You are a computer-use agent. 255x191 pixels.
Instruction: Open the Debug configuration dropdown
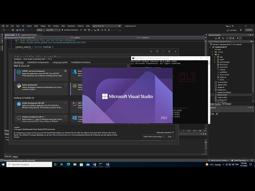(x=41, y=30)
